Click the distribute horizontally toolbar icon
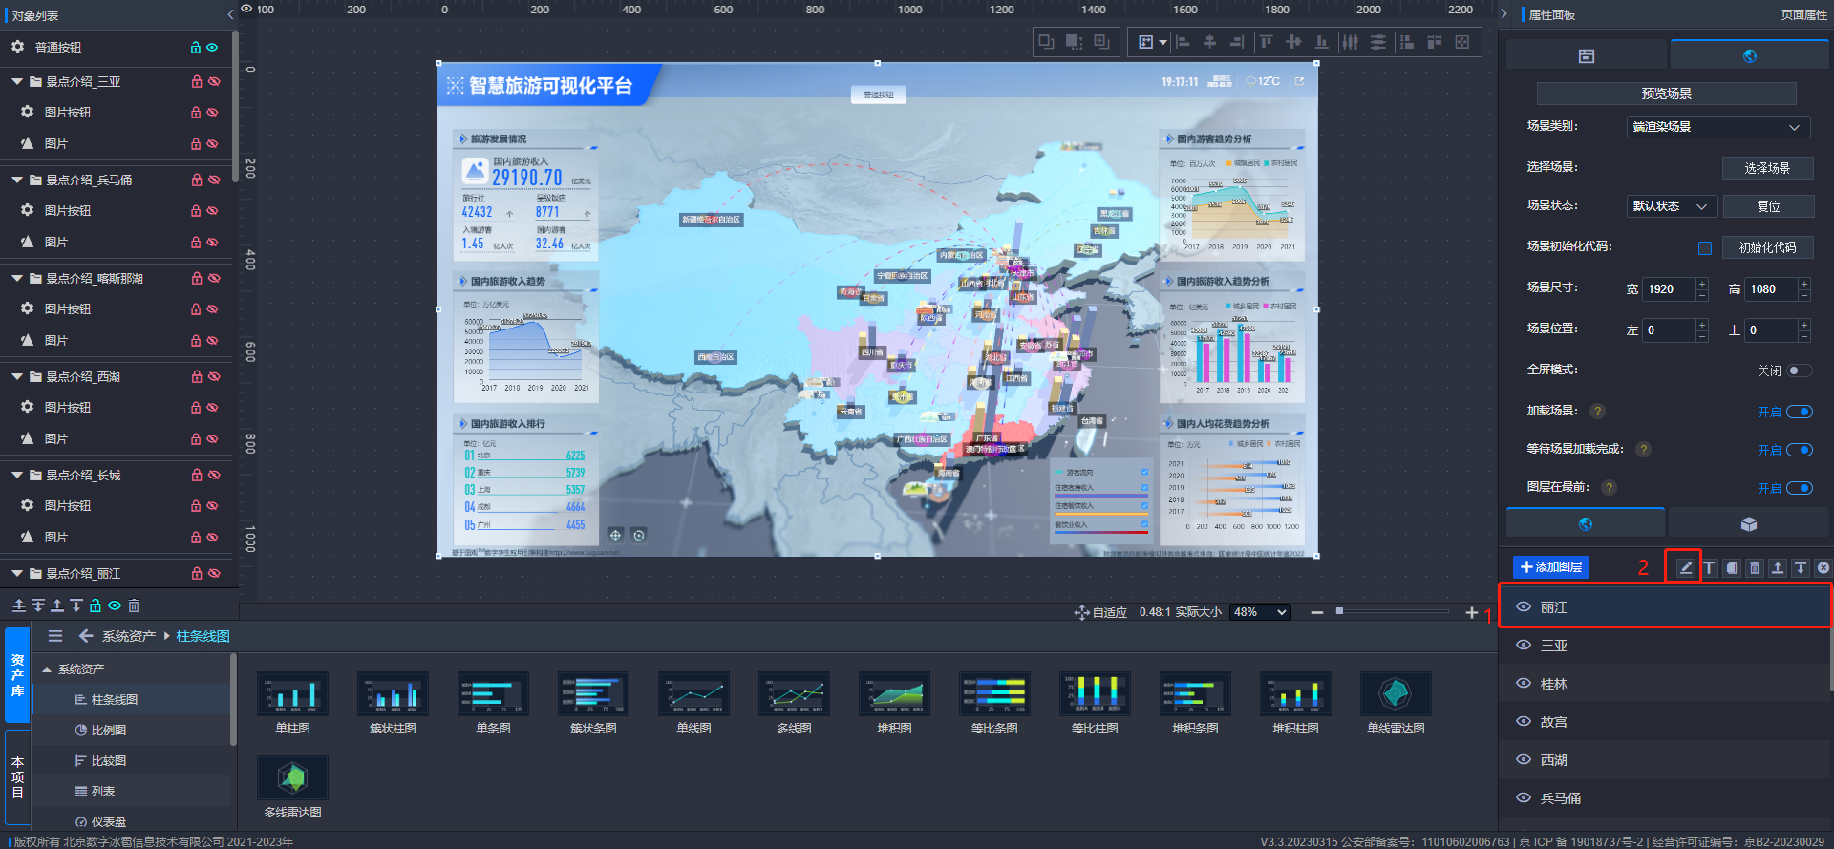 [1350, 42]
